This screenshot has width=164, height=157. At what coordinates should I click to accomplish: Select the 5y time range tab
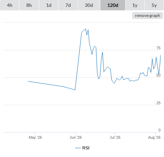(x=154, y=5)
